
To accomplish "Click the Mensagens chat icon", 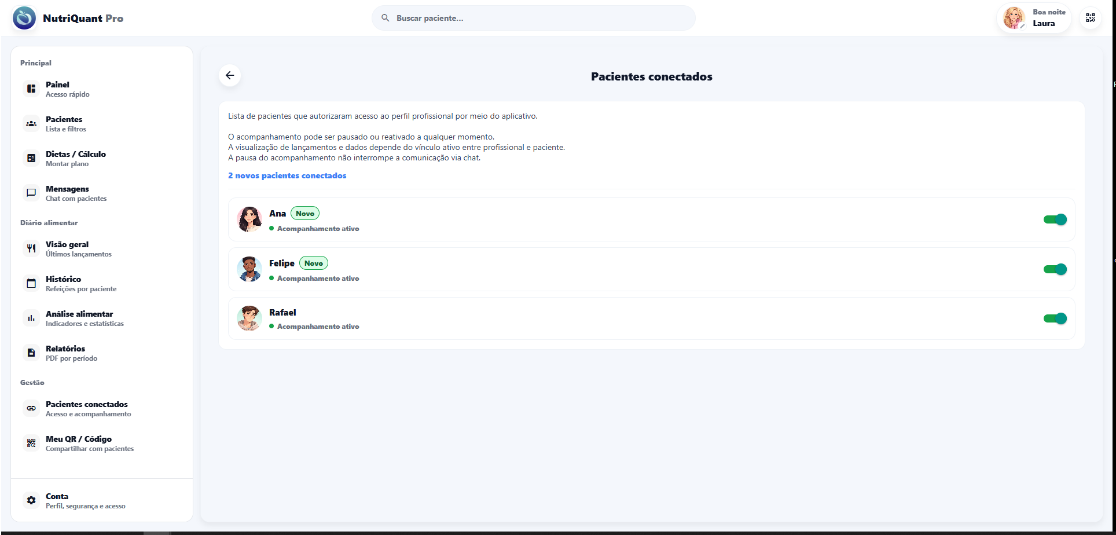I will click(x=31, y=193).
